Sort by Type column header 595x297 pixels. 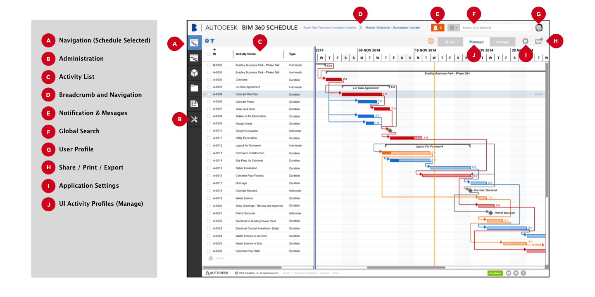pyautogui.click(x=292, y=54)
